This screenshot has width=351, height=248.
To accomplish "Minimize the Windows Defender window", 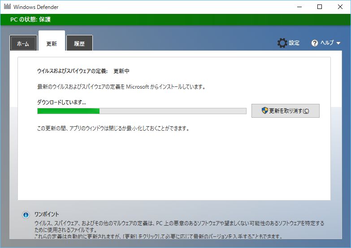I will coord(299,7).
